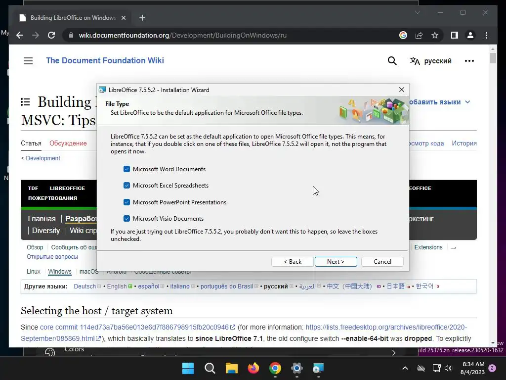
Task: Open the wiki hamburger menu
Action: click(28, 61)
